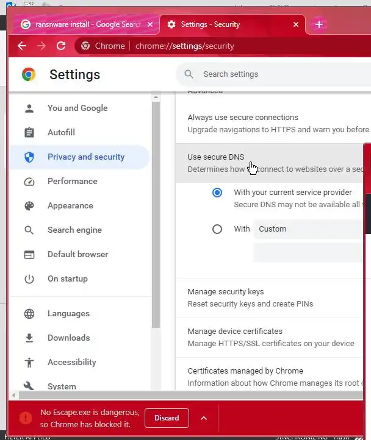
Task: Click the magnifier icon in Search settings
Action: coord(189,74)
